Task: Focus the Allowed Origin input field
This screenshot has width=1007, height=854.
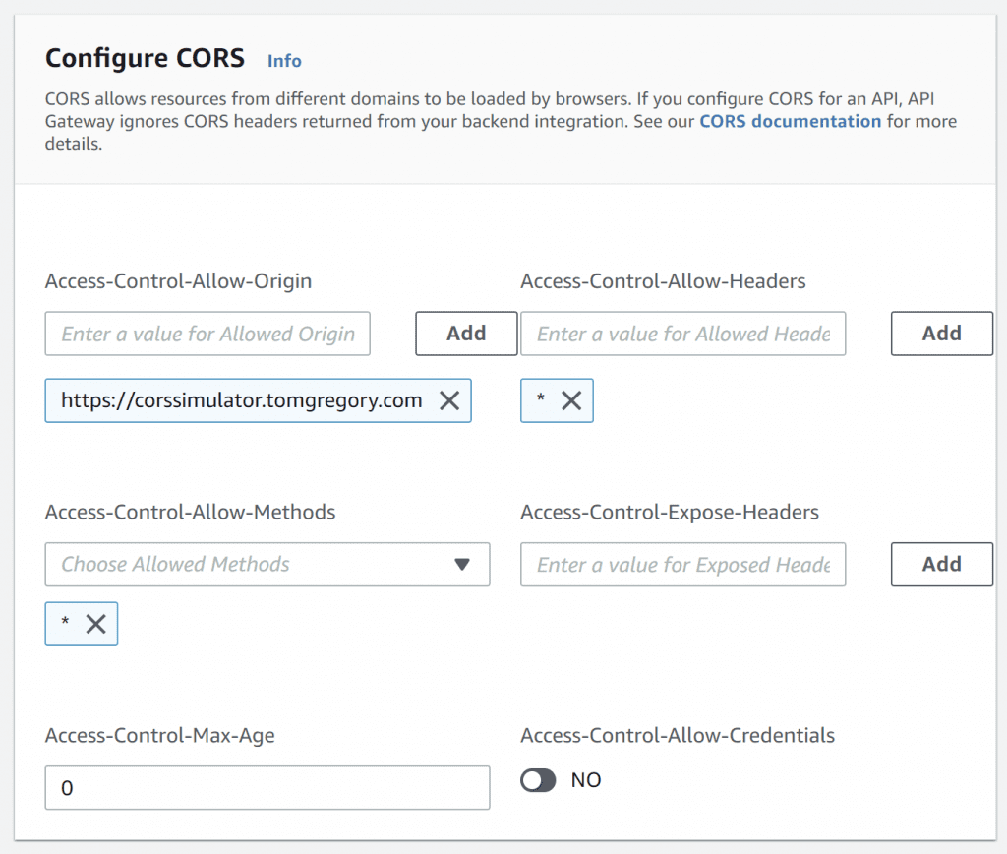Action: point(207,335)
